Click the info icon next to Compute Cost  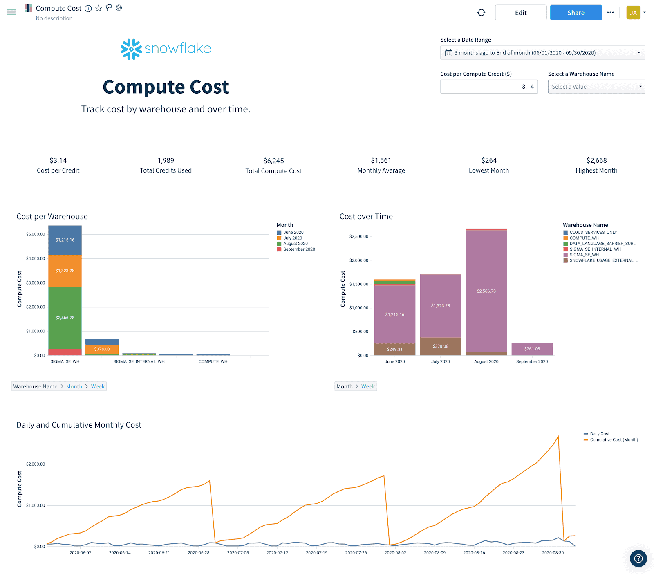pyautogui.click(x=88, y=8)
